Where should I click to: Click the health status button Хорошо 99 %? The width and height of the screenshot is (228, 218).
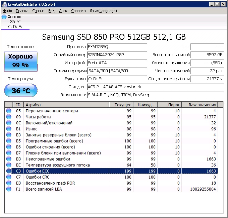21,62
